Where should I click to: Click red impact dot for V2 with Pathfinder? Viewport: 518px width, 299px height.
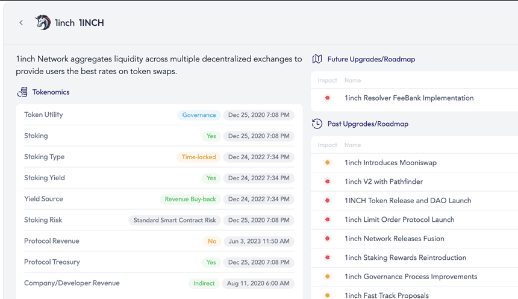[x=328, y=181]
